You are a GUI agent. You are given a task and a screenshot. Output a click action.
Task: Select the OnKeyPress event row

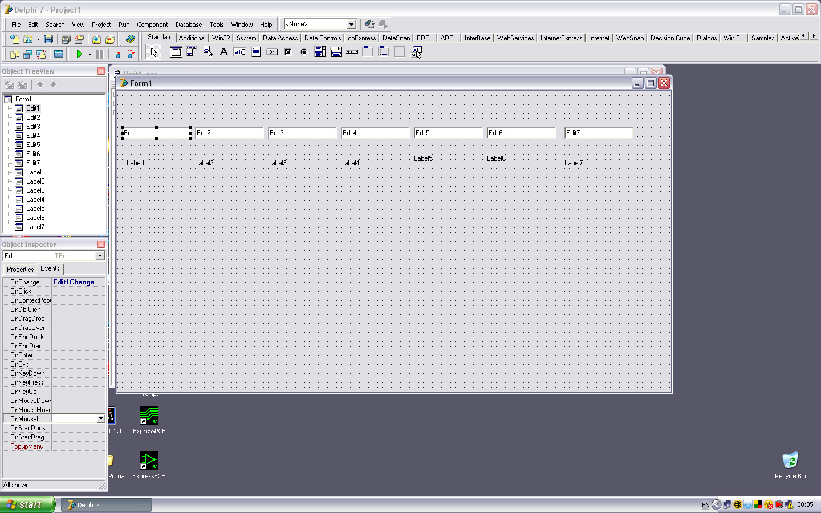[x=54, y=382]
